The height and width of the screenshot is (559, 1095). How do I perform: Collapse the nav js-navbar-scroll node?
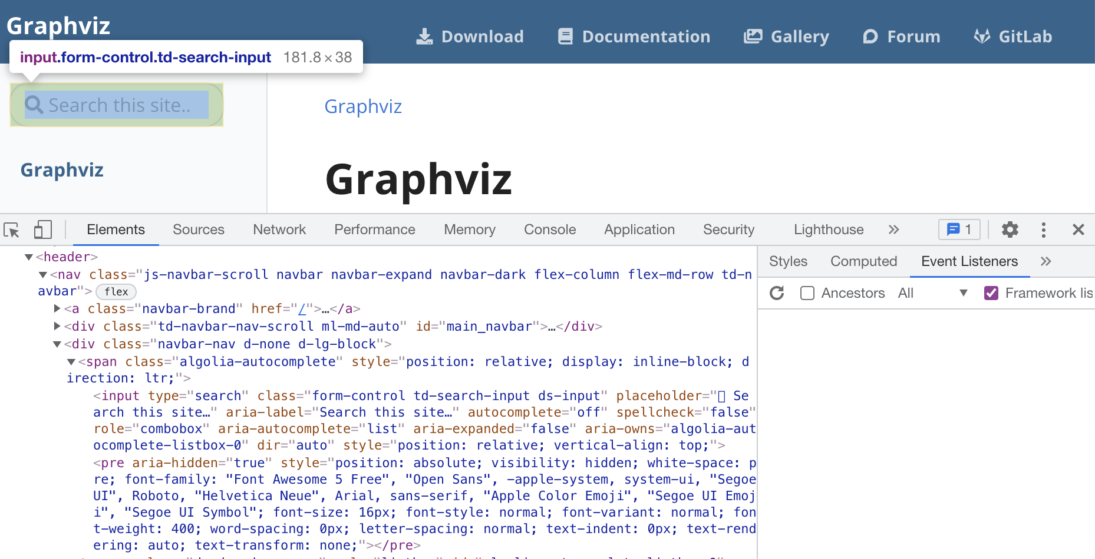pos(42,275)
